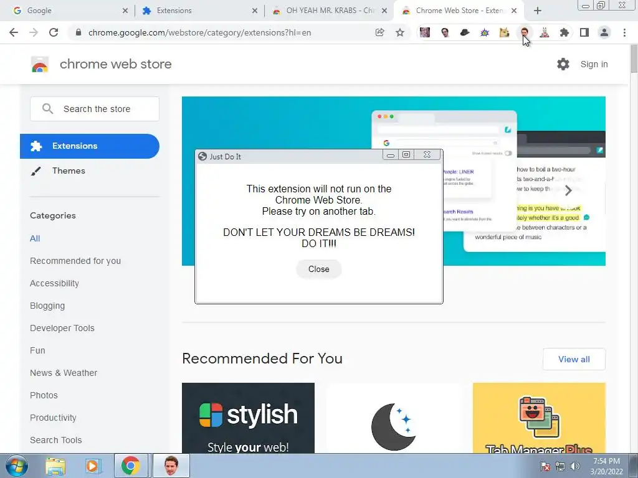Click the face icon taskbar window
Viewport: 638px width, 478px height.
coord(171,466)
